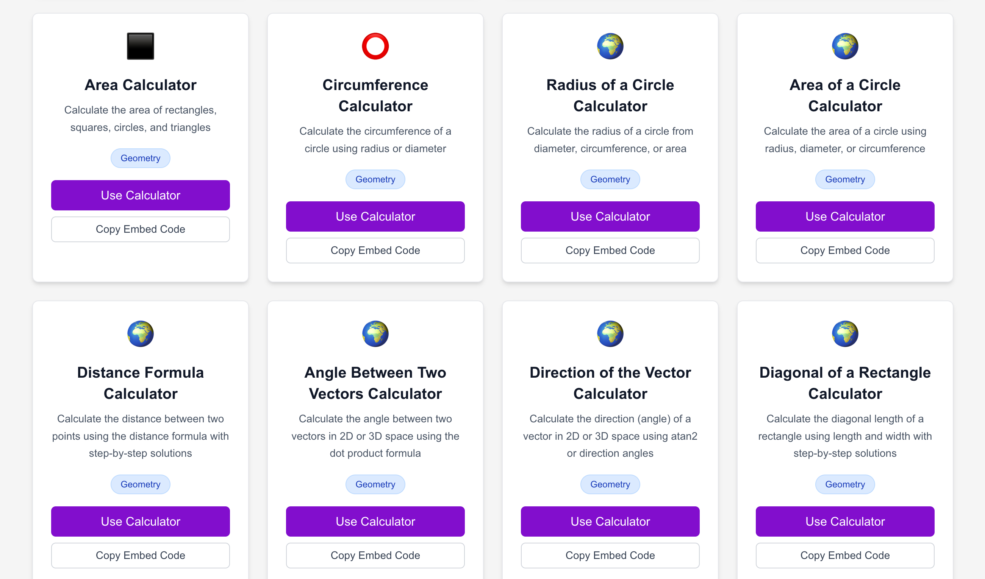Viewport: 985px width, 579px height.
Task: Open the Radius of a Circle Calculator
Action: click(610, 216)
